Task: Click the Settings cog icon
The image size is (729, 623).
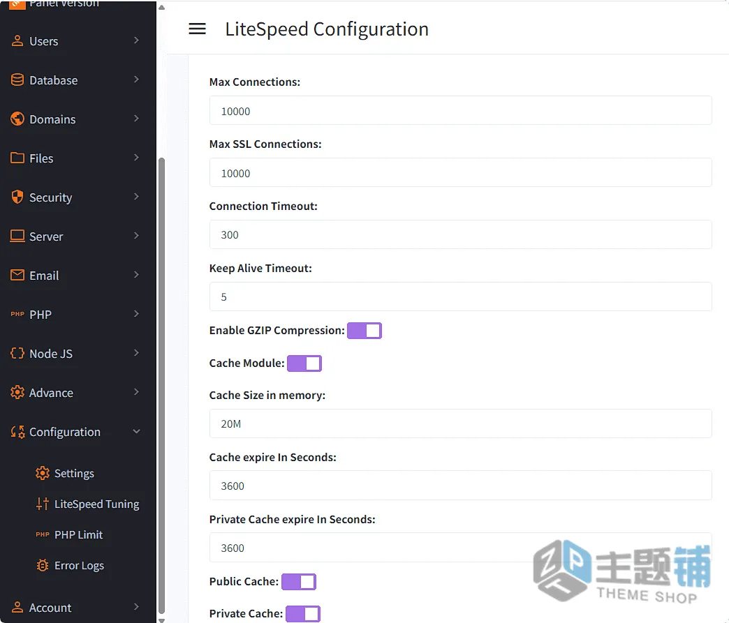Action: 43,473
